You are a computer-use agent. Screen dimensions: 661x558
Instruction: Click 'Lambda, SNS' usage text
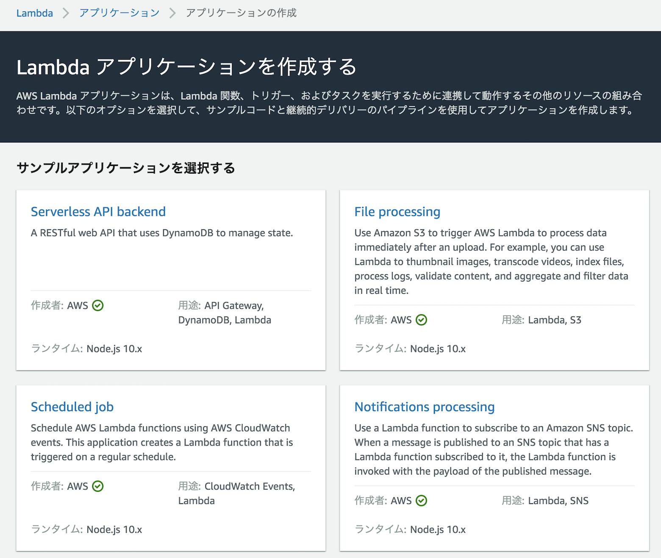tap(558, 500)
